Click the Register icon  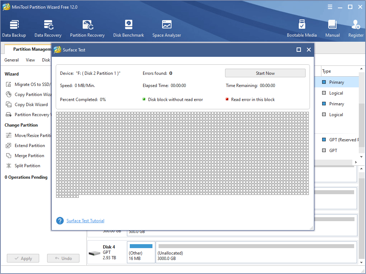click(356, 24)
